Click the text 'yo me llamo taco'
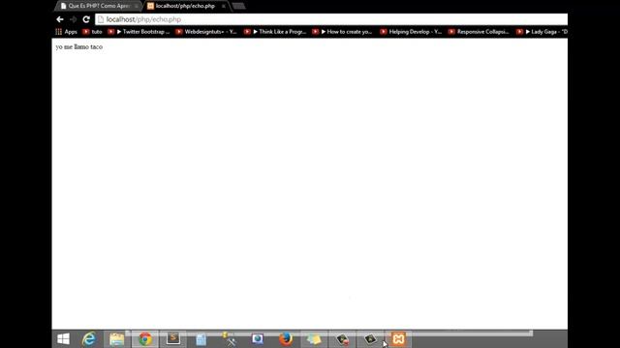The width and height of the screenshot is (620, 348). click(x=79, y=47)
